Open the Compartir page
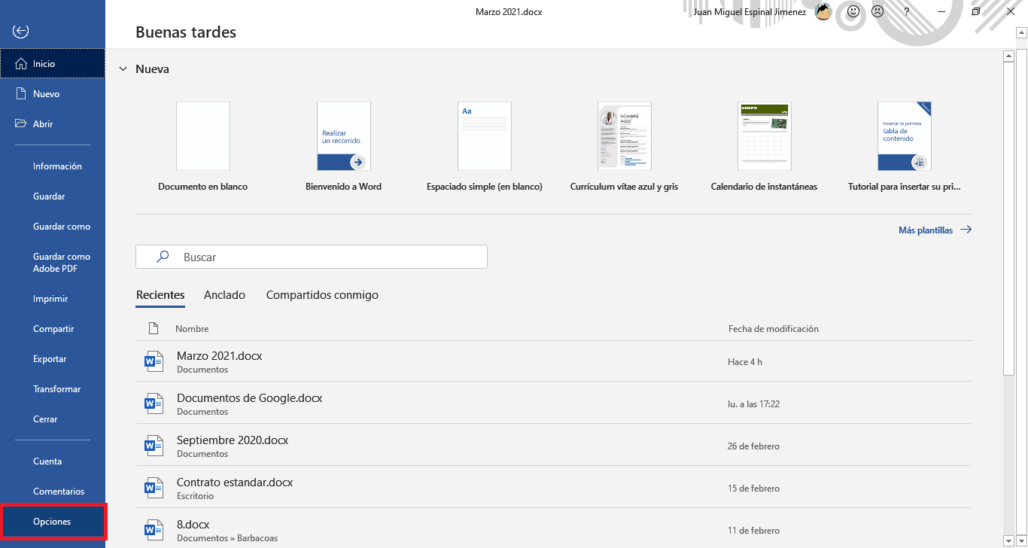This screenshot has height=548, width=1028. [x=53, y=329]
